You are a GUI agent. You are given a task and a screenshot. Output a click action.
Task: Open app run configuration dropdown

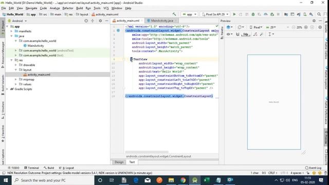189,14
